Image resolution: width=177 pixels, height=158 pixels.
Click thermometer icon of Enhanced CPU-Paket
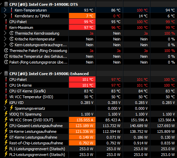click(6, 79)
